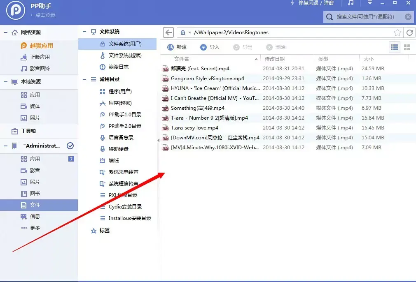This screenshot has height=282, width=416.
Task: Collapse the 网络资源 section
Action: tap(6, 32)
